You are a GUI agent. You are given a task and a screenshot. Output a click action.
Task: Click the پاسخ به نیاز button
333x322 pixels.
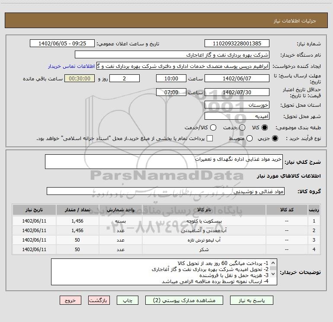coord(252,300)
